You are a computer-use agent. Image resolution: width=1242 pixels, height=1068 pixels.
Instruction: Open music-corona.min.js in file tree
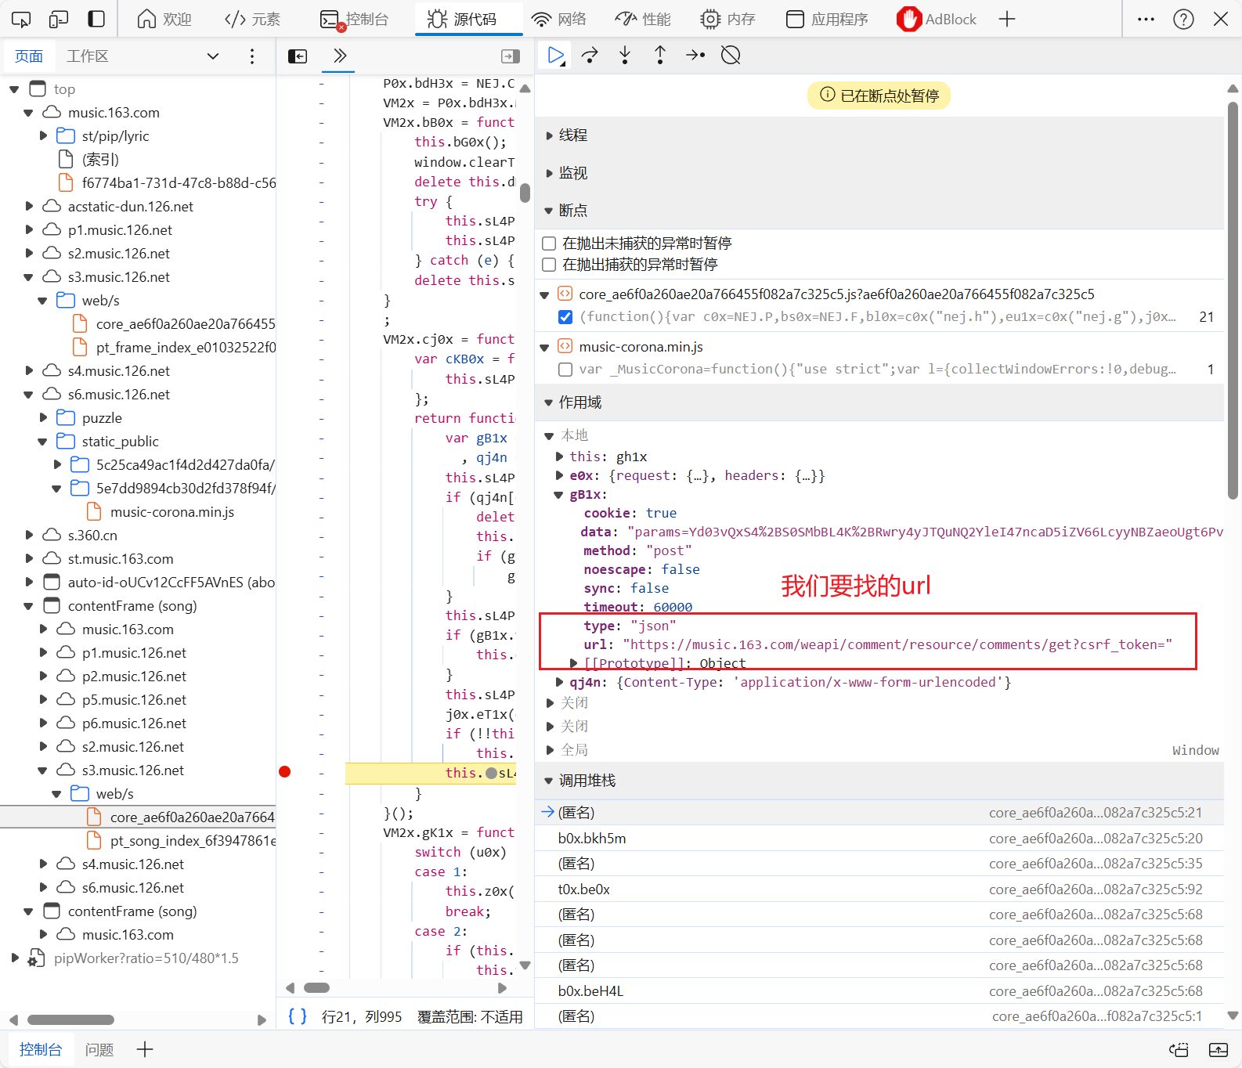171,512
